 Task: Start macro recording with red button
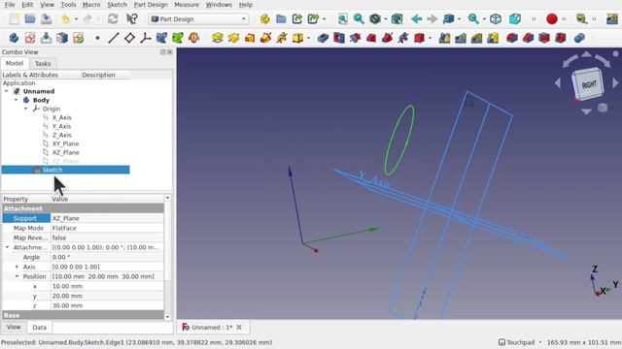(552, 18)
